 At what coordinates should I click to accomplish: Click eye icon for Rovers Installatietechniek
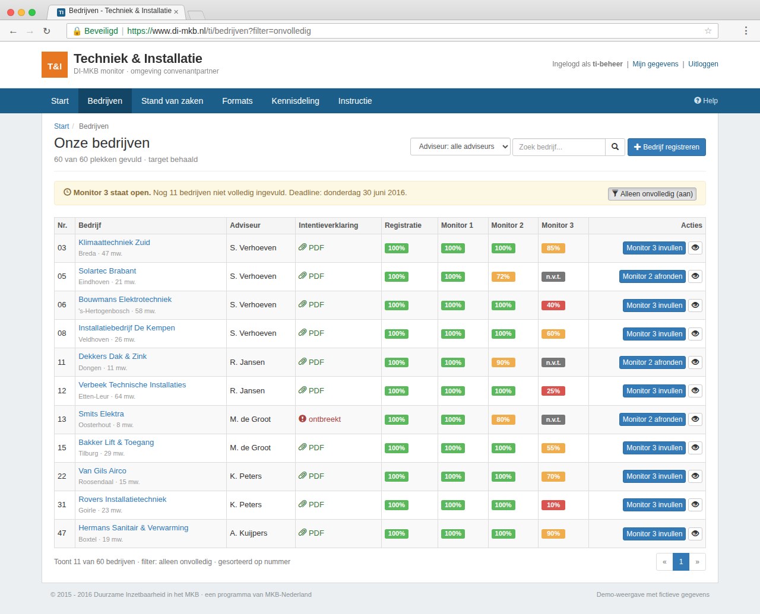pyautogui.click(x=695, y=505)
